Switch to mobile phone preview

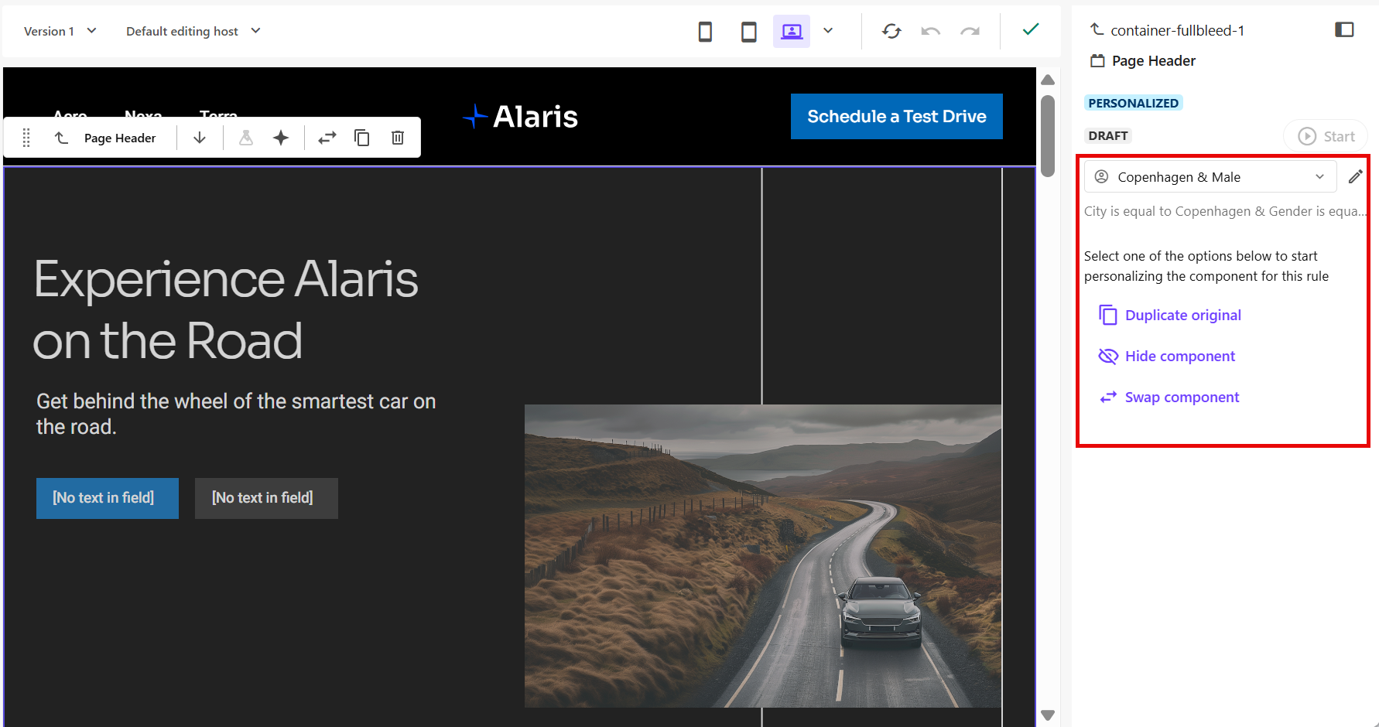pos(705,32)
